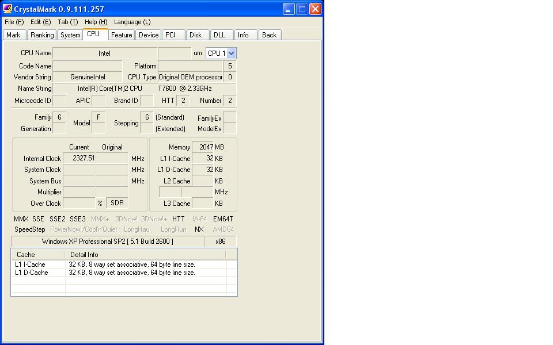Click the Vendor String GenuineIntel field
Viewport: 553px width, 345px height.
(x=88, y=76)
